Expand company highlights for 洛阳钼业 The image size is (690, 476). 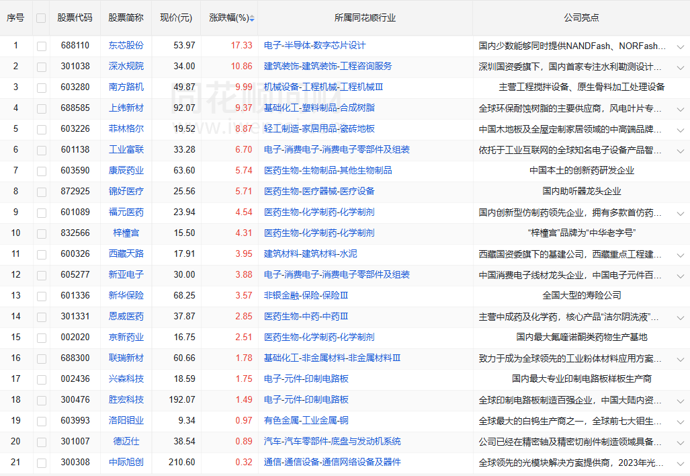[x=681, y=422]
